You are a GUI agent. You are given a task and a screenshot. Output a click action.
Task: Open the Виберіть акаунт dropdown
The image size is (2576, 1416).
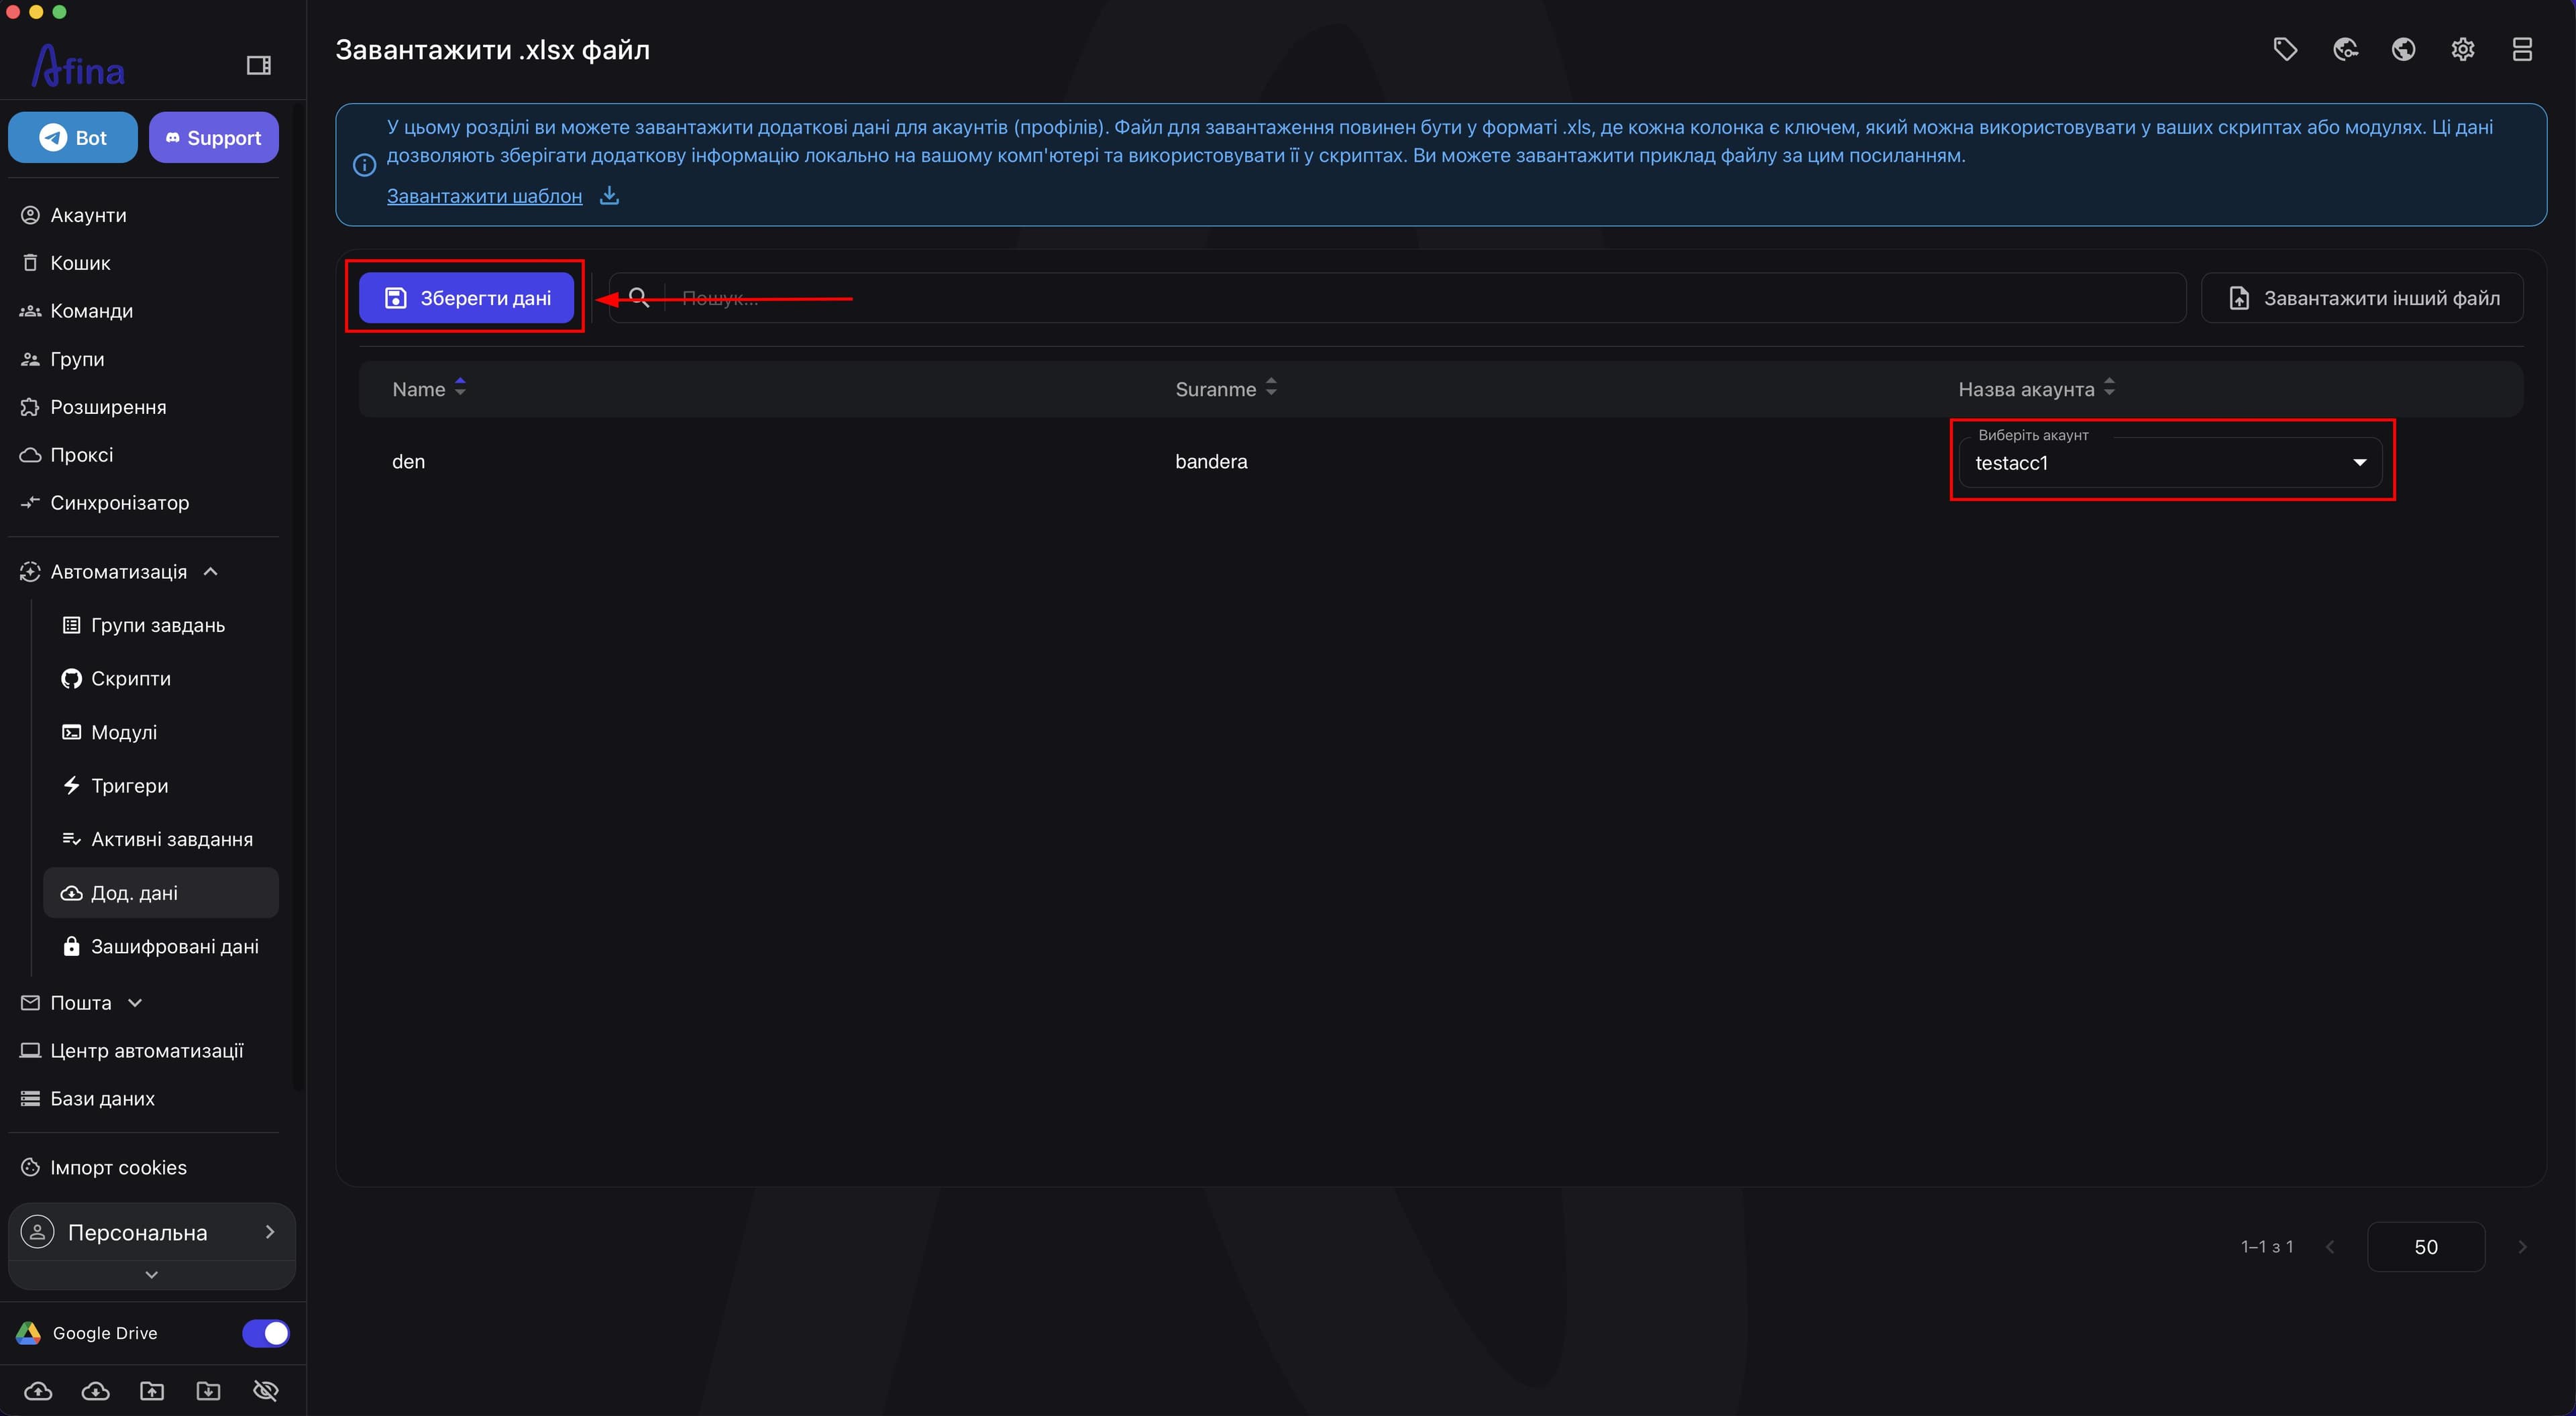tap(2171, 462)
